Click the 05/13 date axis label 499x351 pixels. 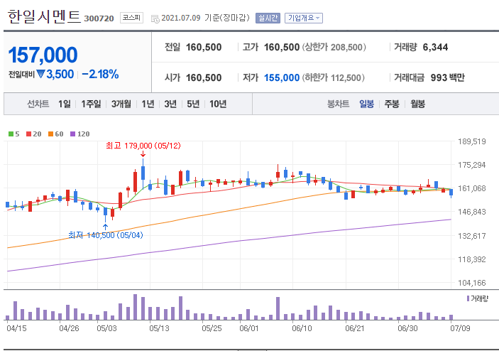coord(159,328)
